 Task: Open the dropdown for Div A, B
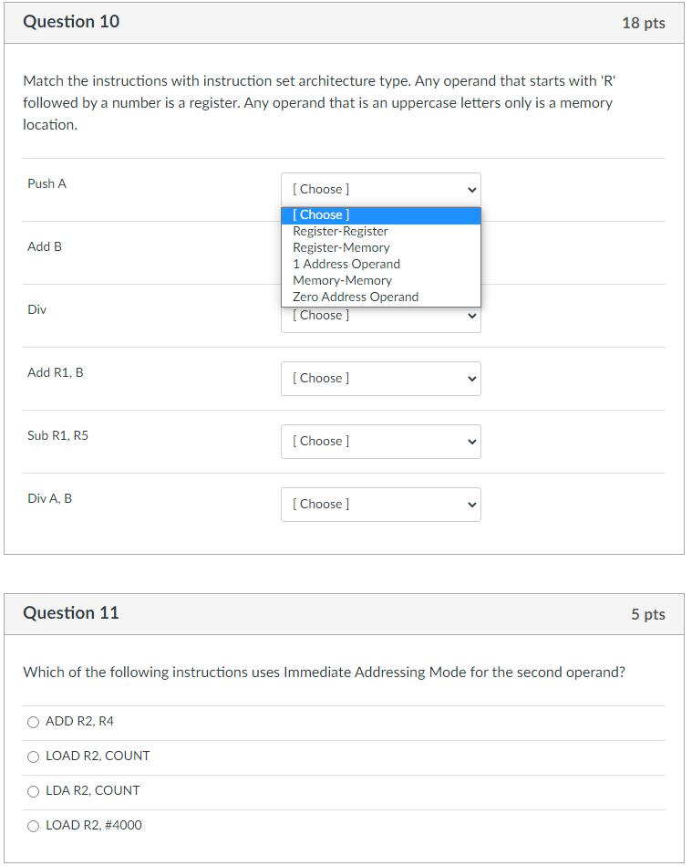tap(380, 504)
